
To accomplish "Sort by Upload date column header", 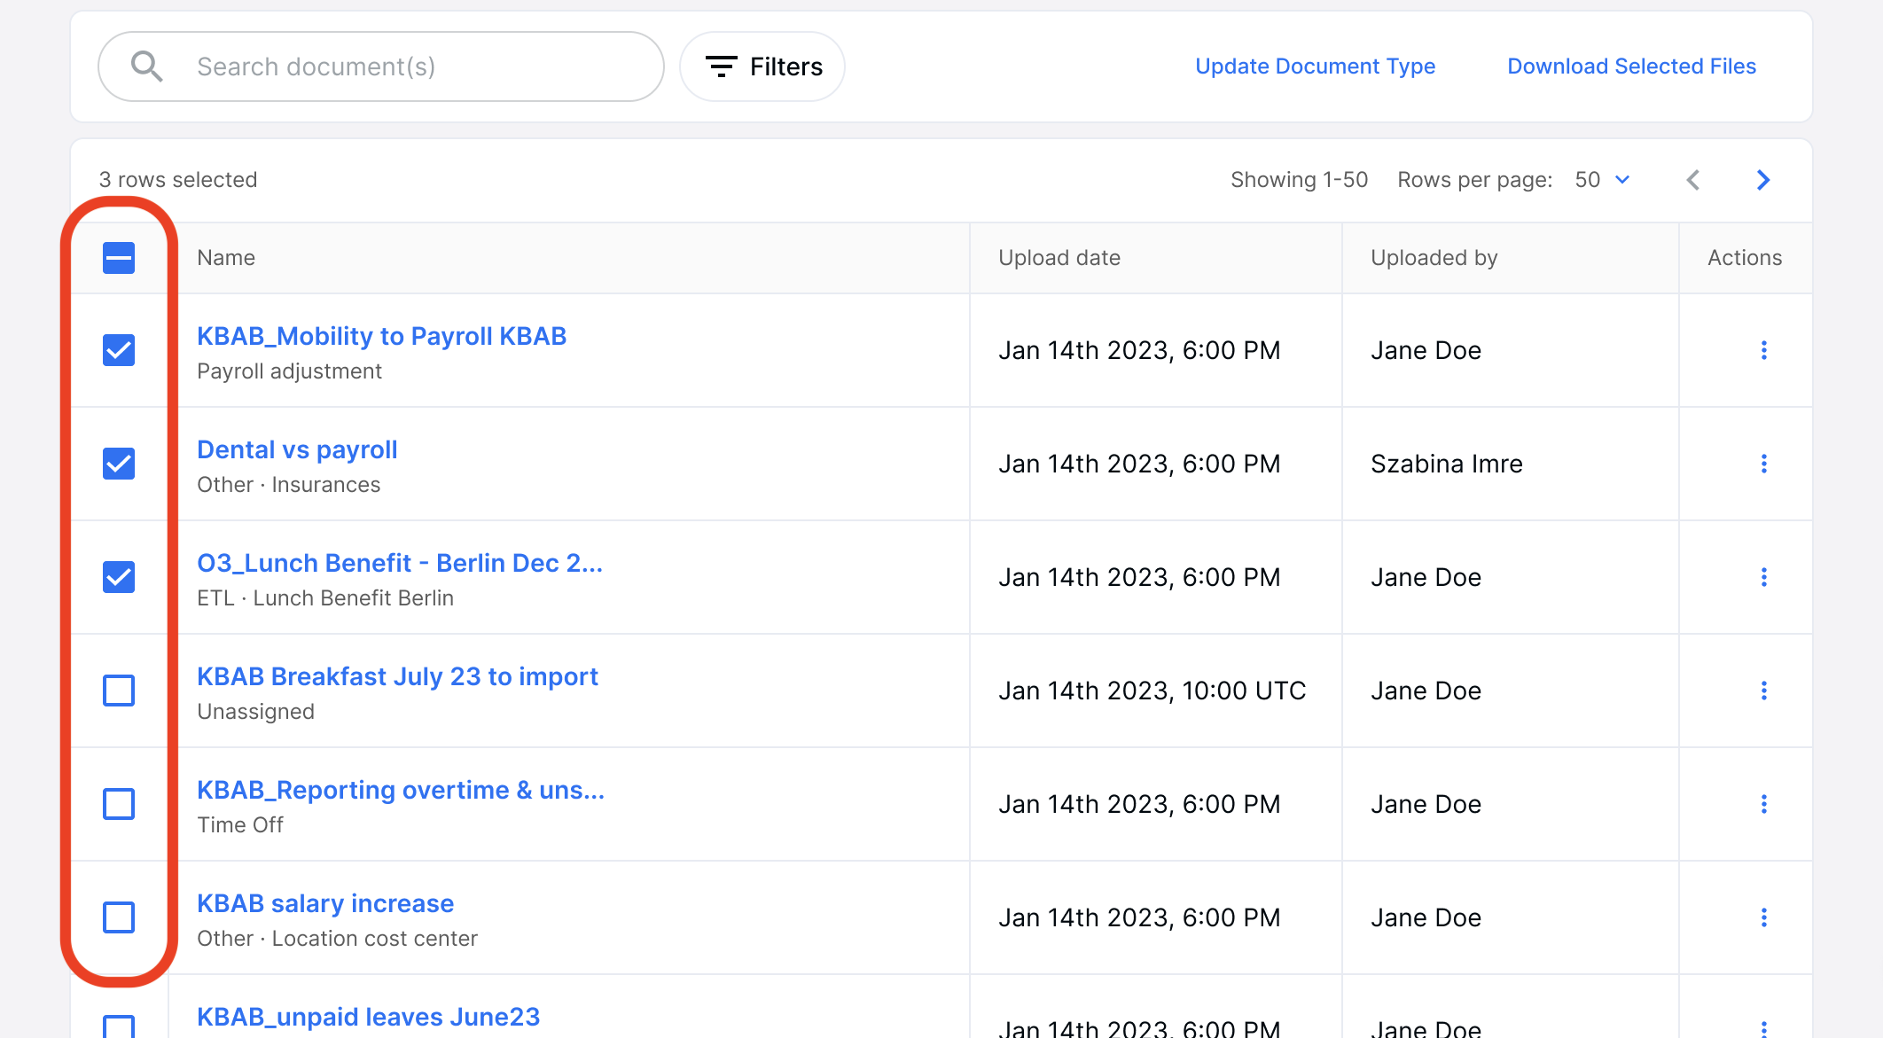I will point(1059,258).
